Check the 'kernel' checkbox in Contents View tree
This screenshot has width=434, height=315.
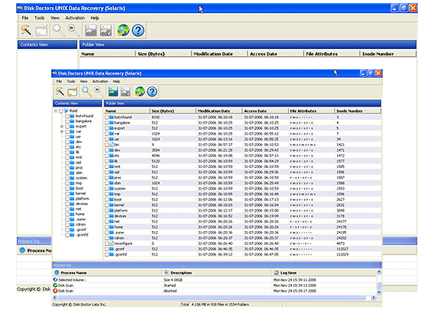click(67, 194)
